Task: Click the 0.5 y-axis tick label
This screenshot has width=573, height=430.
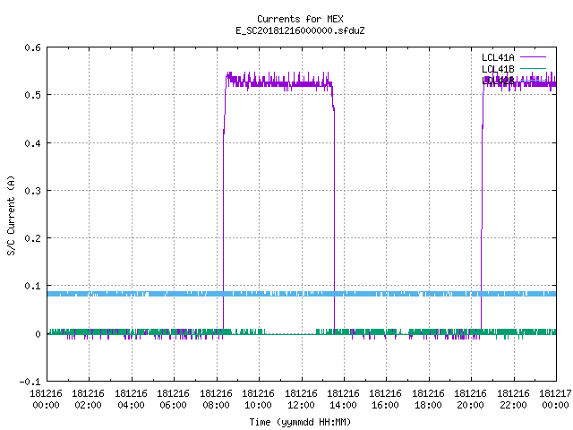Action: click(32, 95)
